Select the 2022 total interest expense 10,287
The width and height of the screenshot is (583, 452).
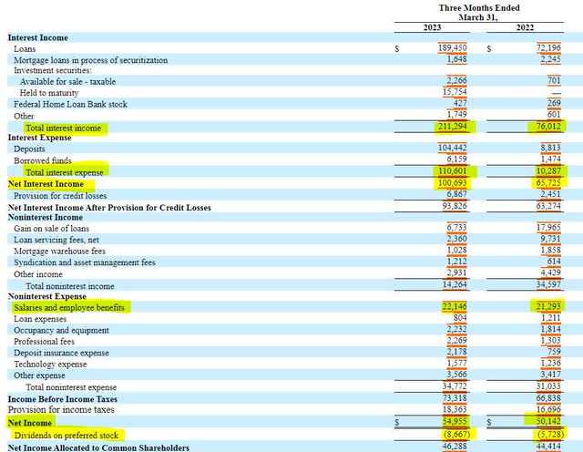coord(548,171)
